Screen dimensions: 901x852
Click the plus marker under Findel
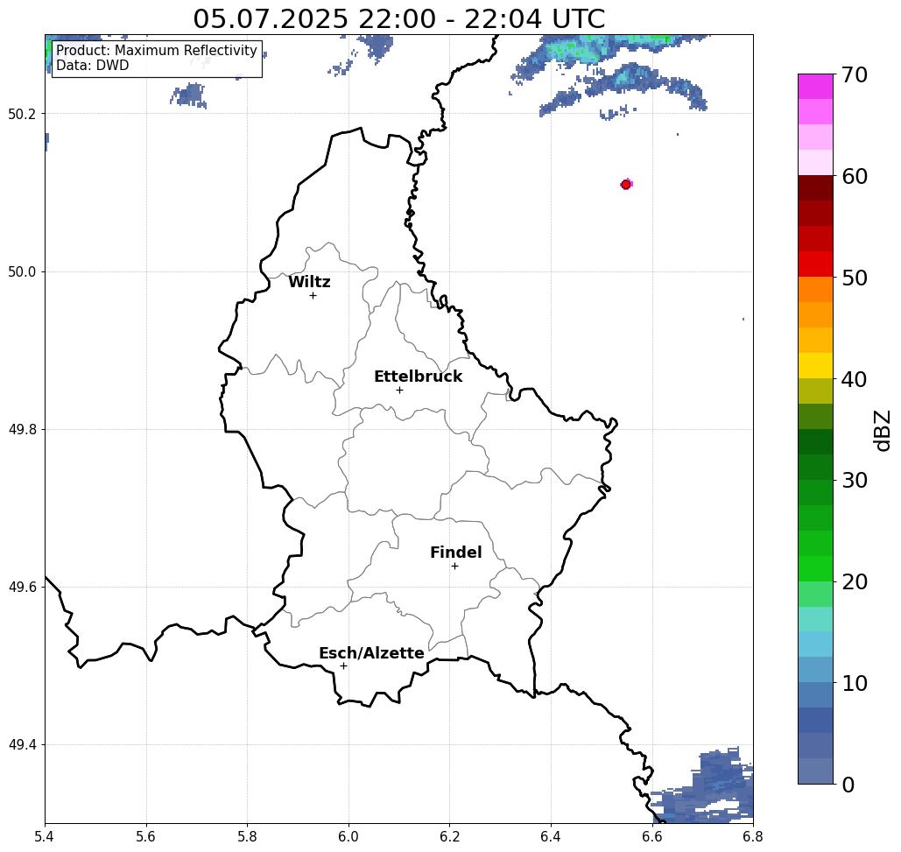454,566
